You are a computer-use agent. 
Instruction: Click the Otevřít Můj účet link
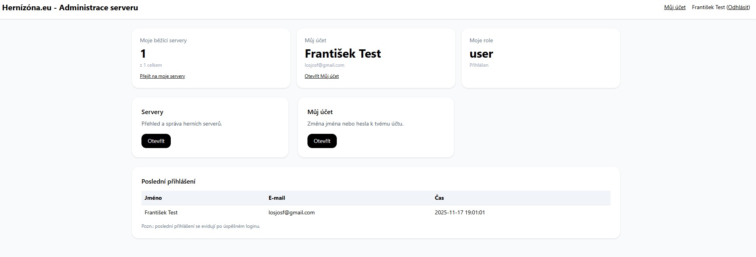click(321, 76)
